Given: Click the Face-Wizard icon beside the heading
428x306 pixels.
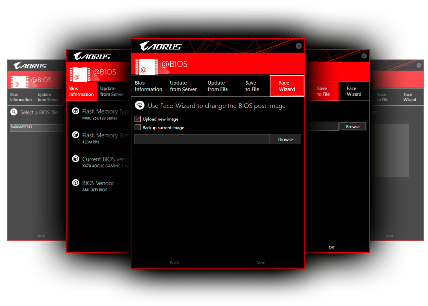Looking at the screenshot, I should pyautogui.click(x=140, y=105).
